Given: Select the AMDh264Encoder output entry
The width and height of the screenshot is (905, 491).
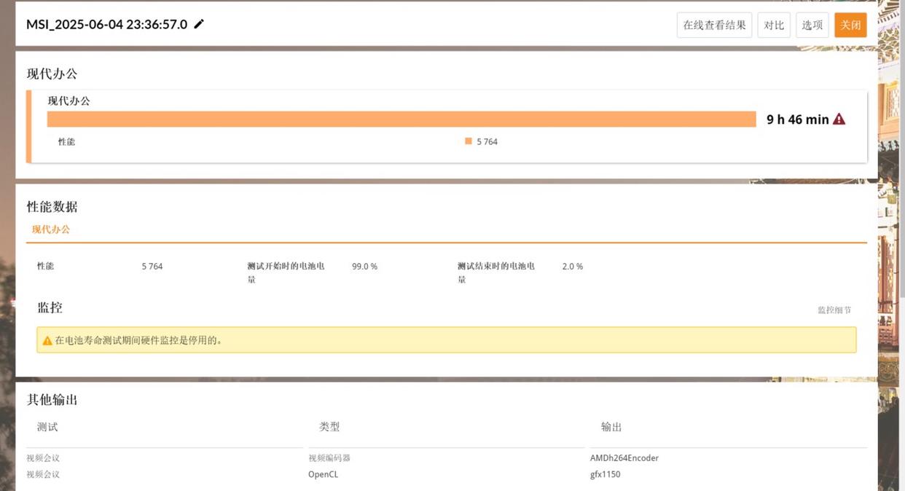Looking at the screenshot, I should [x=624, y=458].
